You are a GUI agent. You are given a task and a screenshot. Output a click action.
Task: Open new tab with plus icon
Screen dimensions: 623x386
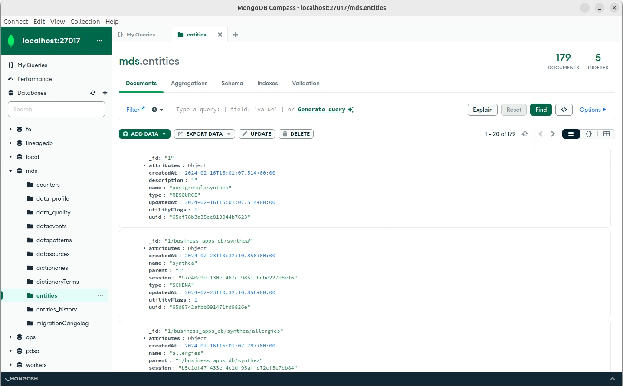(236, 35)
